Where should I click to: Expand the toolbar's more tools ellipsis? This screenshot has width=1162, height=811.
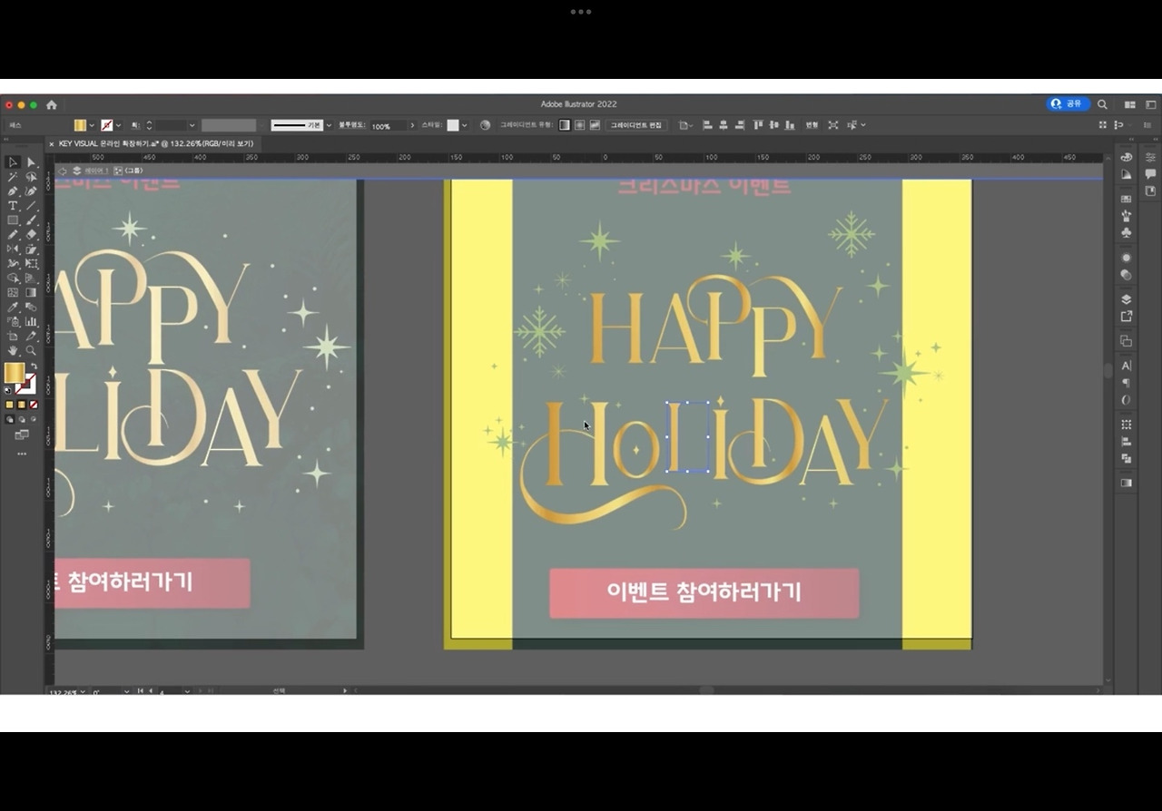pyautogui.click(x=22, y=454)
